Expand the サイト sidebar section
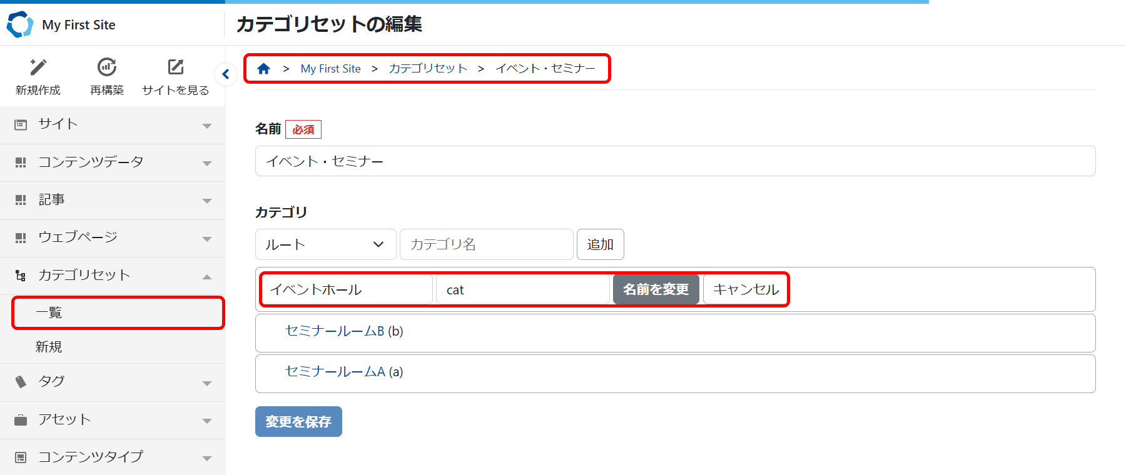 (207, 126)
